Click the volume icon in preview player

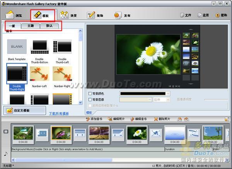coord(179,86)
